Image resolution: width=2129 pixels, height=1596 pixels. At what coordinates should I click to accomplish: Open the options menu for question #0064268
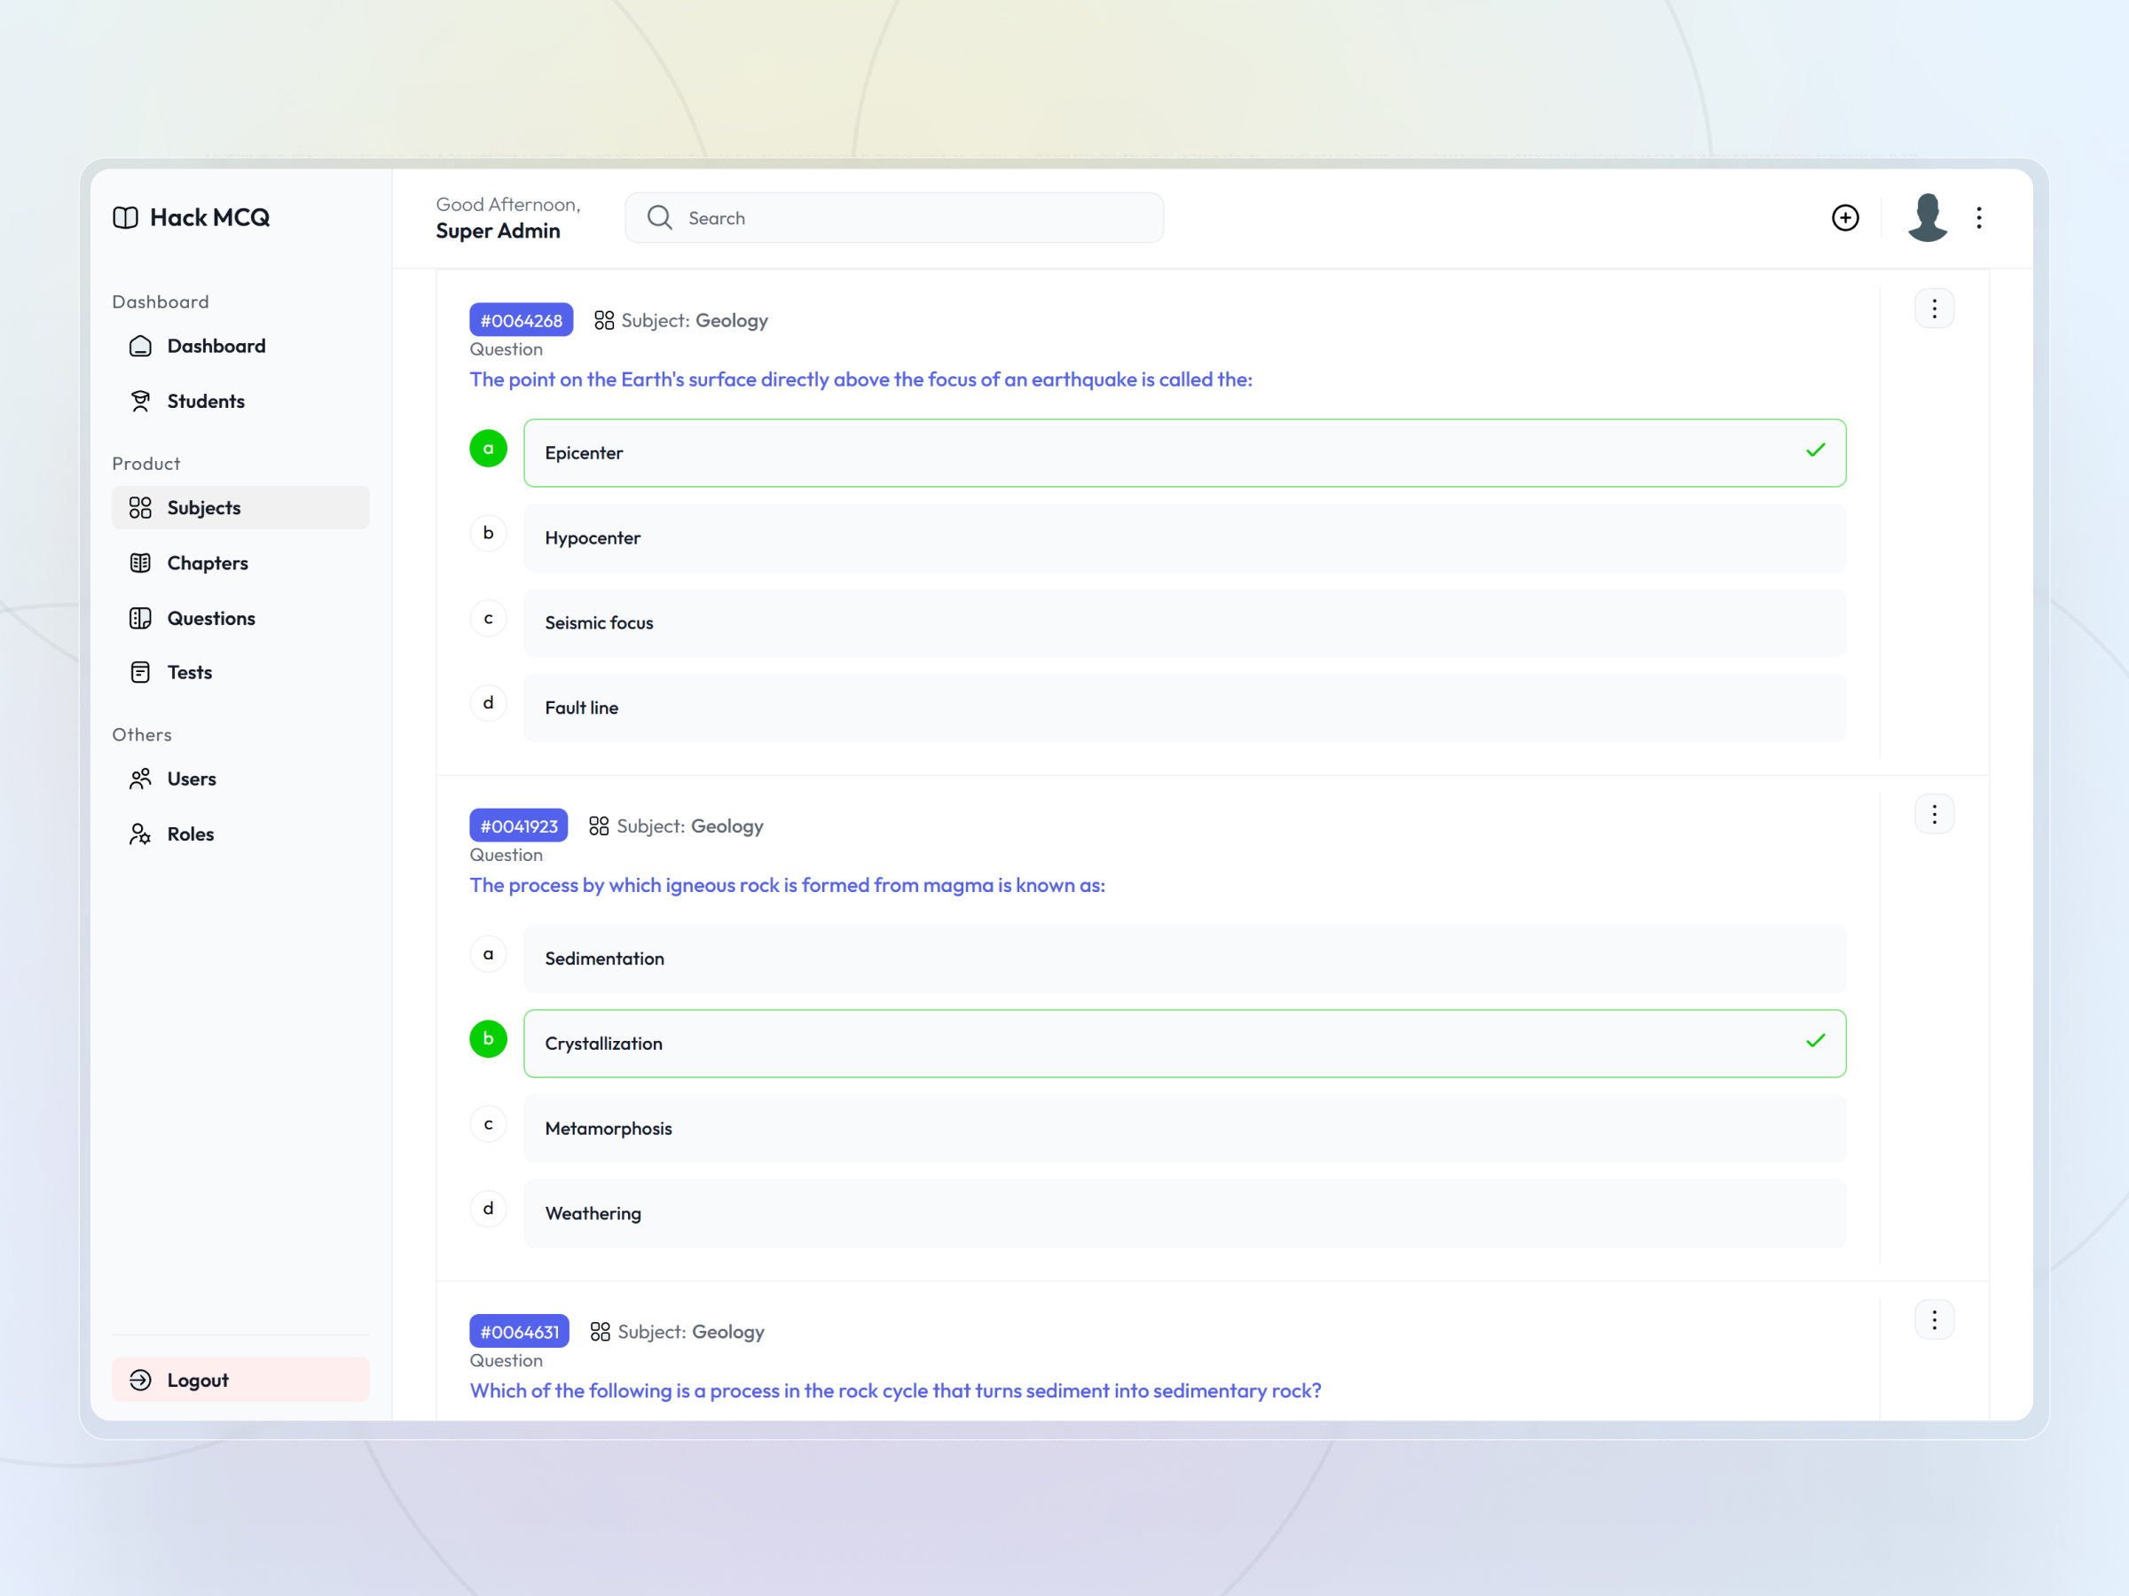(1935, 308)
